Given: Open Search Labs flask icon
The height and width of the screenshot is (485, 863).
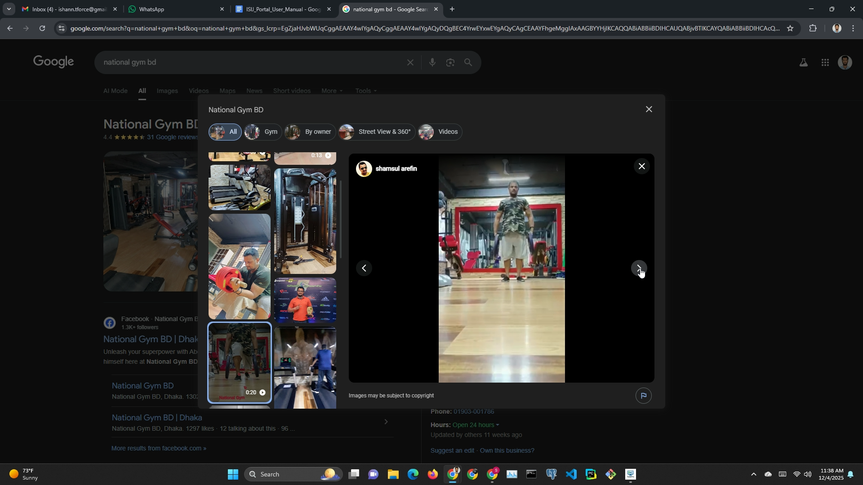Looking at the screenshot, I should click(803, 63).
